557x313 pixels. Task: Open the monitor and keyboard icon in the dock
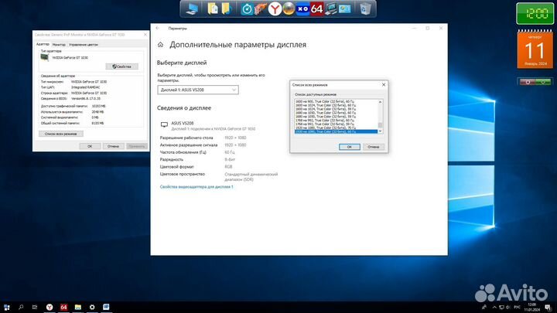[331, 9]
